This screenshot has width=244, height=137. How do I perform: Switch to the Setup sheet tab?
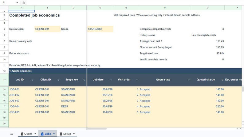(67, 134)
